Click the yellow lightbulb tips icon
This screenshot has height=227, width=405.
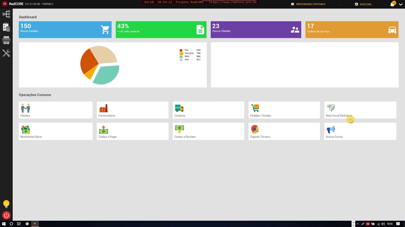(6, 204)
